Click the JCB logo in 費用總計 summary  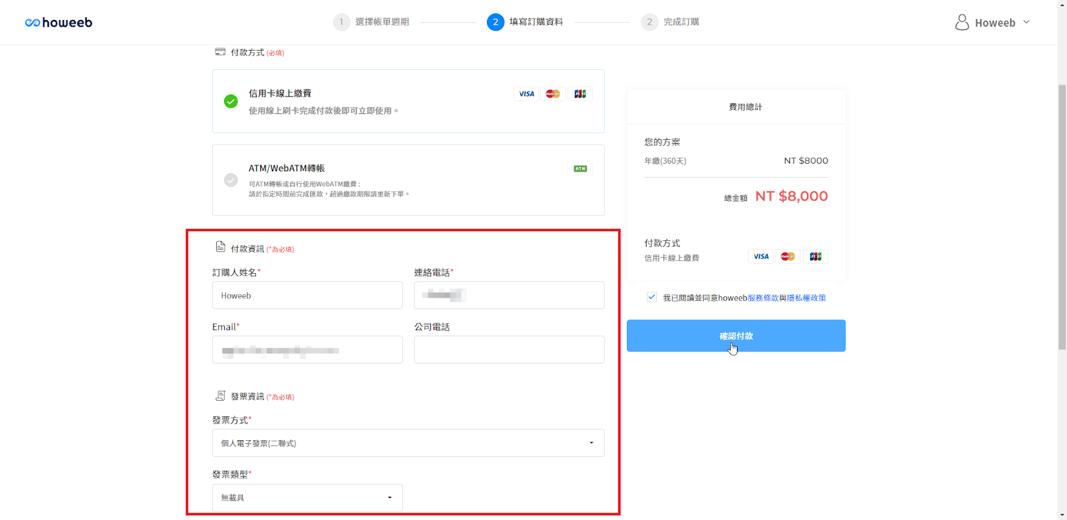coord(816,256)
